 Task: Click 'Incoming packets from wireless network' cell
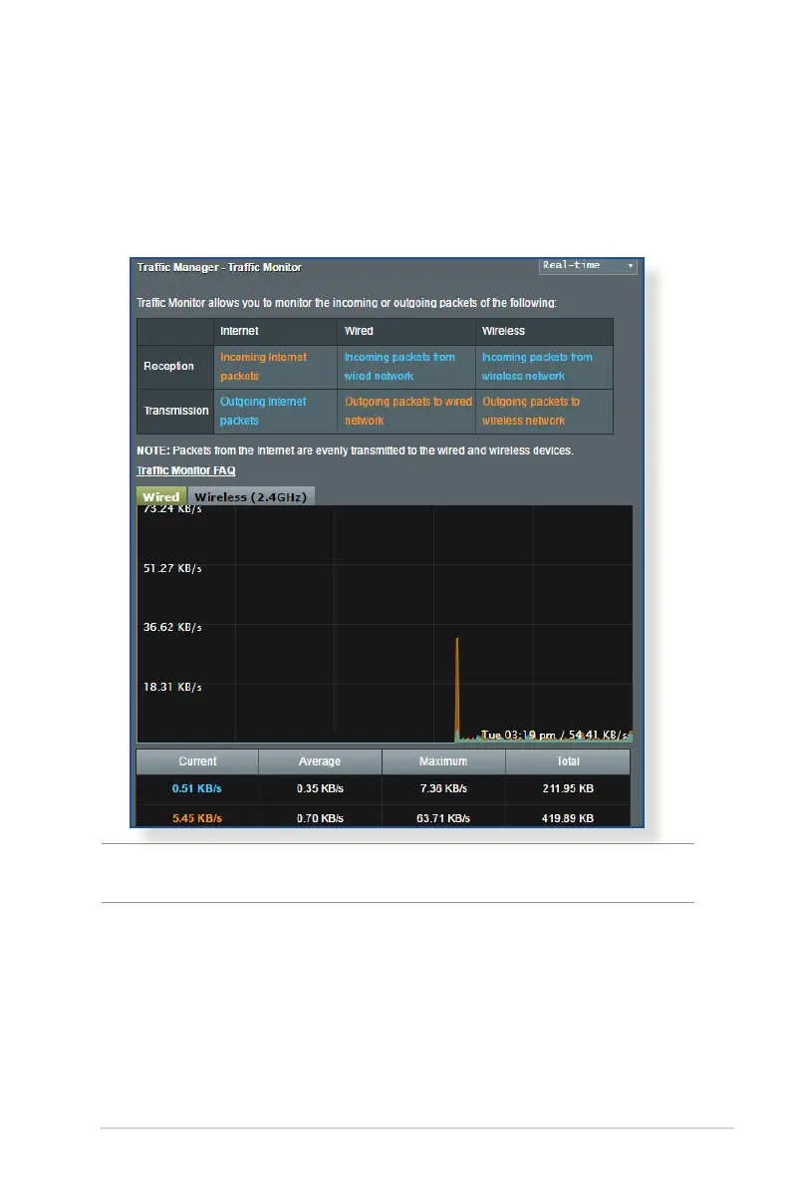click(544, 367)
